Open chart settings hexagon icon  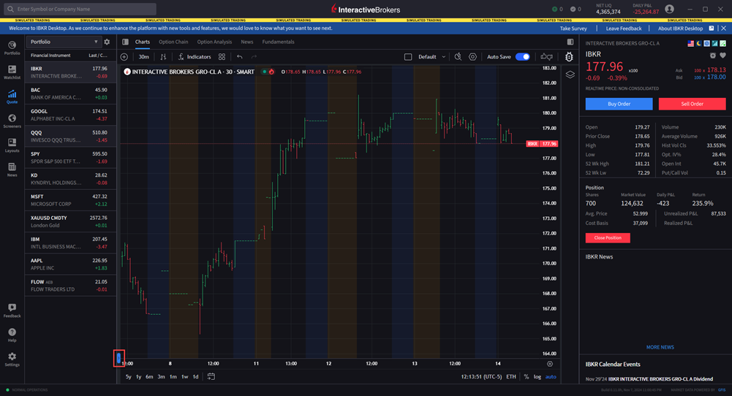point(472,57)
